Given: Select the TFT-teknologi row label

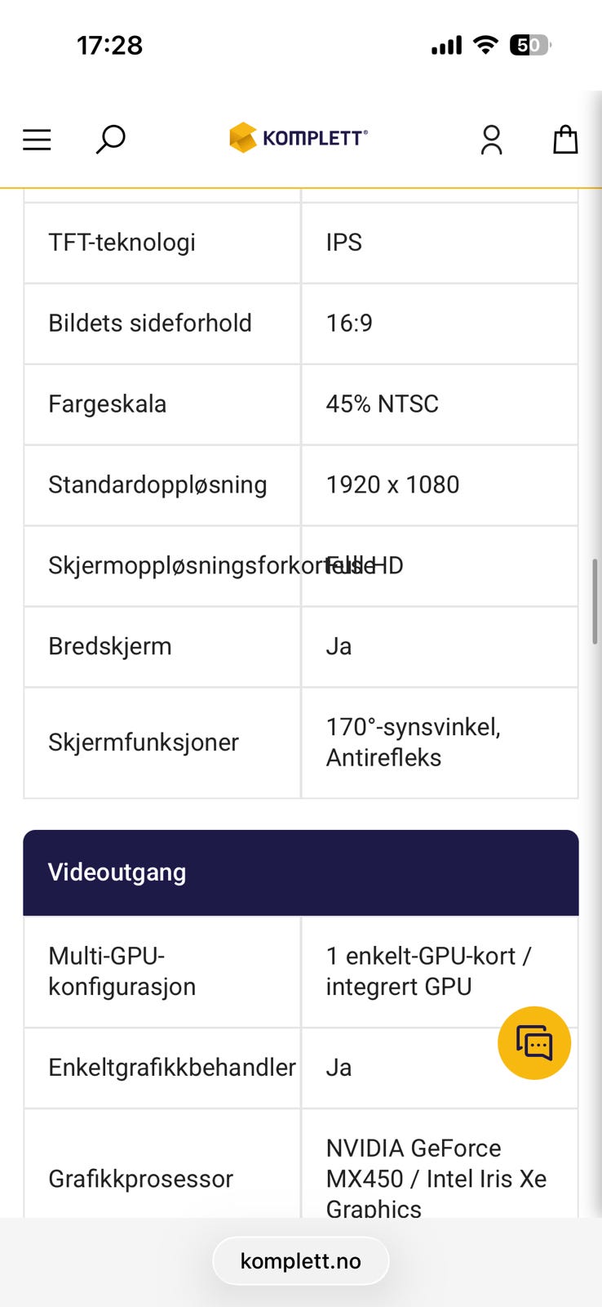Looking at the screenshot, I should tap(122, 243).
